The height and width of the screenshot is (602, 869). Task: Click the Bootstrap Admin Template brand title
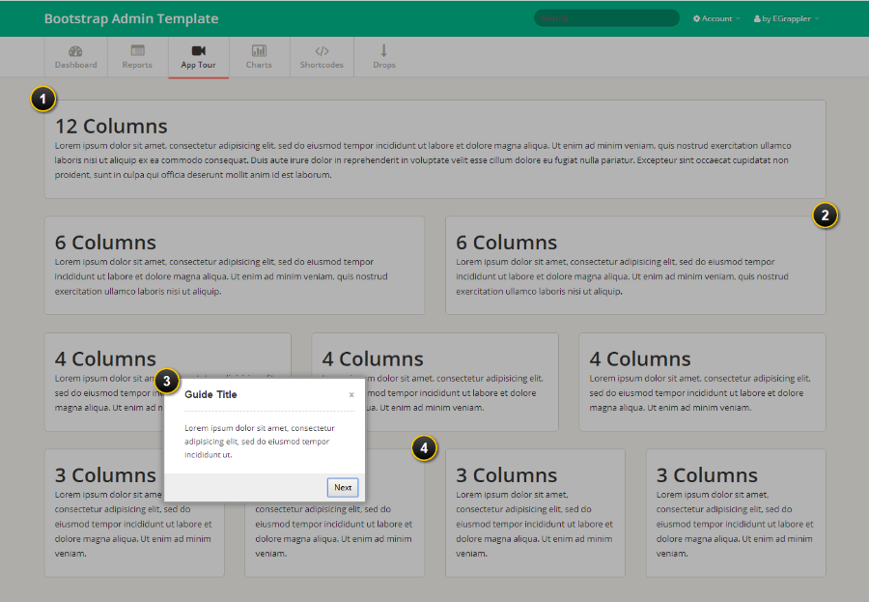(131, 18)
